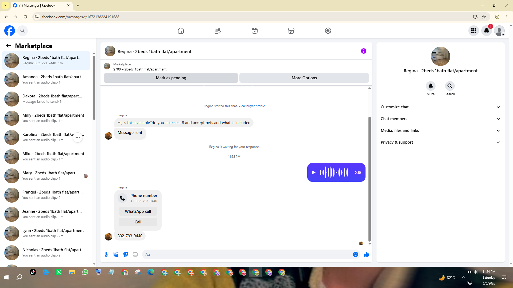Image resolution: width=513 pixels, height=288 pixels.
Task: Bookmark this tab with star
Action: [x=484, y=17]
